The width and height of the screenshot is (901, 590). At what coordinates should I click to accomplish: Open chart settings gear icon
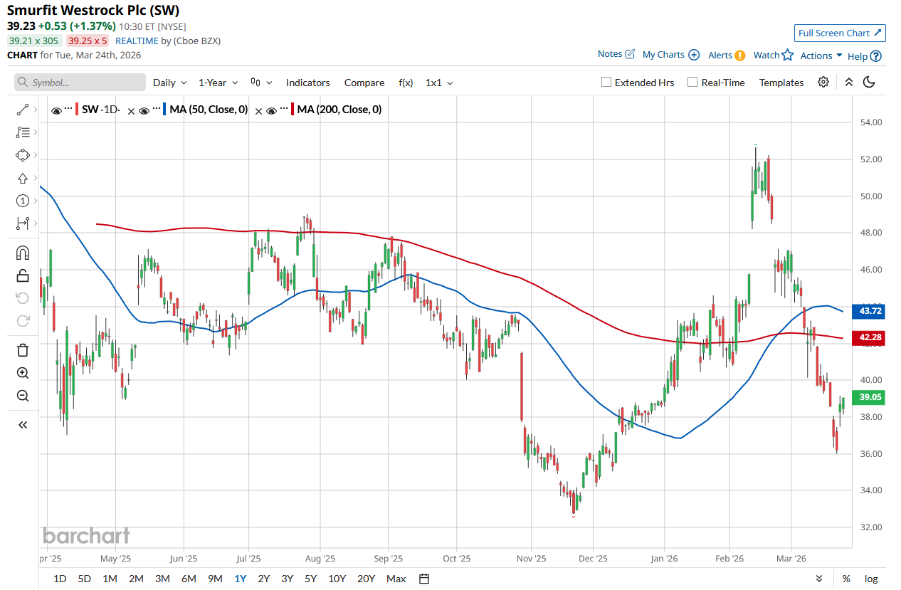823,83
